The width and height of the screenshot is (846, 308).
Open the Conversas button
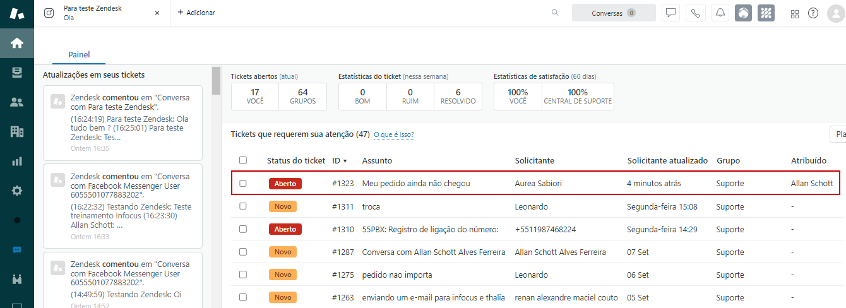point(613,13)
